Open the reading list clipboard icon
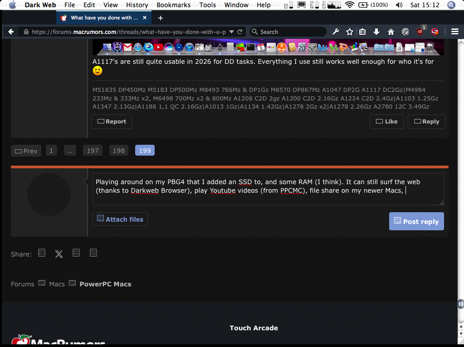This screenshot has width=464, height=347. point(362,32)
